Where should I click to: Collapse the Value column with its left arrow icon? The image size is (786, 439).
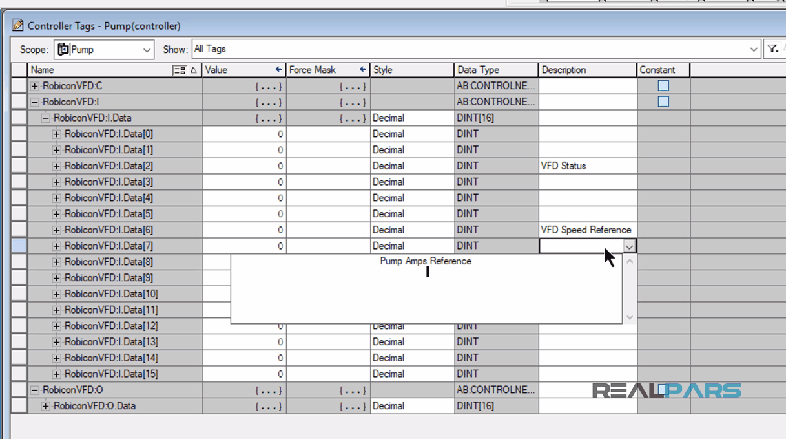pyautogui.click(x=279, y=69)
